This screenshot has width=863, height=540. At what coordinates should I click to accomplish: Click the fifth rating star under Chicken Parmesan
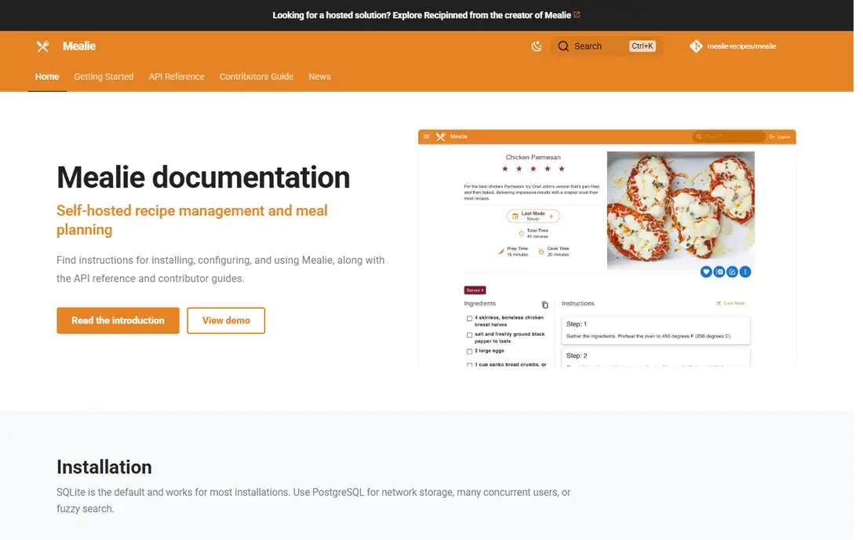coord(562,169)
